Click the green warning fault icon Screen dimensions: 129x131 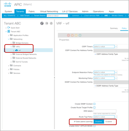point(80,35)
